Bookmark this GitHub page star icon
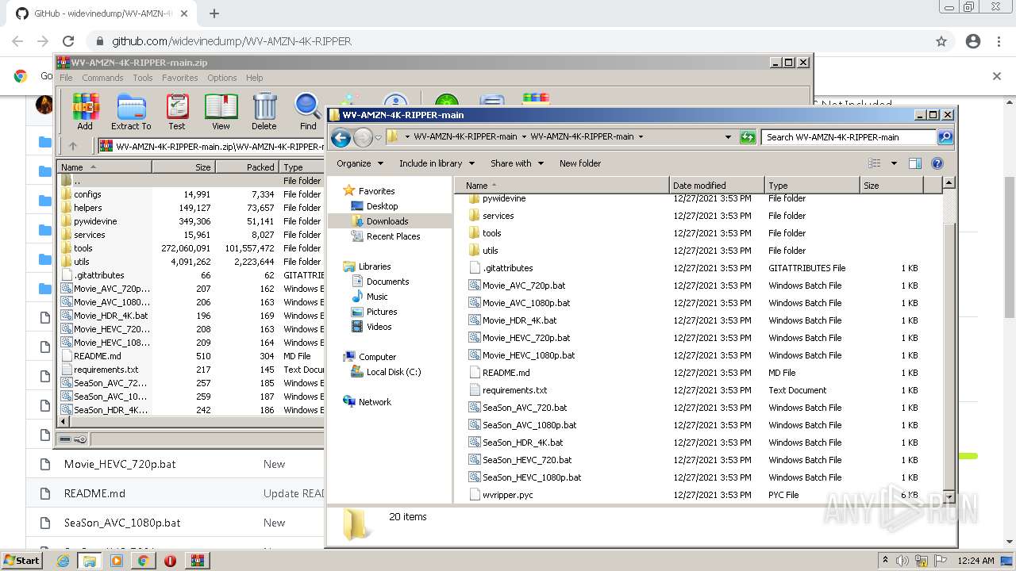 coord(941,41)
